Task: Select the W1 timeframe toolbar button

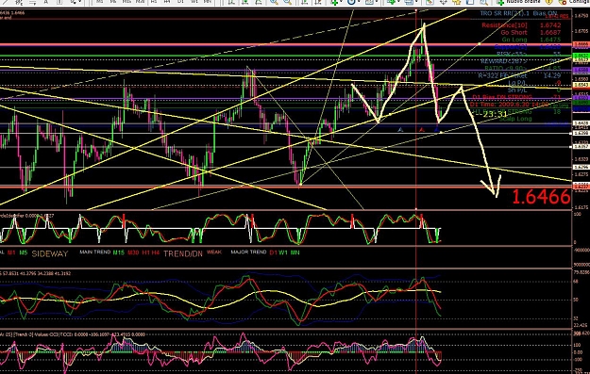Action: click(x=194, y=2)
